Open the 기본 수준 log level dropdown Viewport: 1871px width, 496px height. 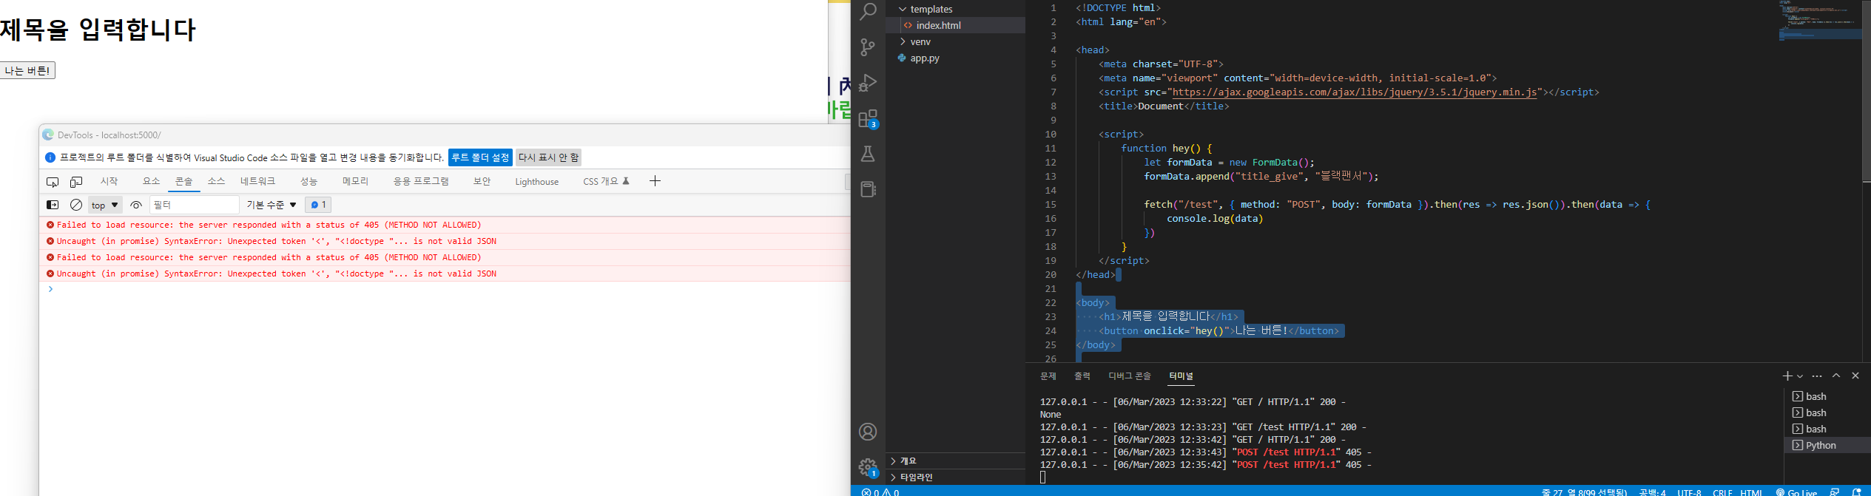click(272, 205)
